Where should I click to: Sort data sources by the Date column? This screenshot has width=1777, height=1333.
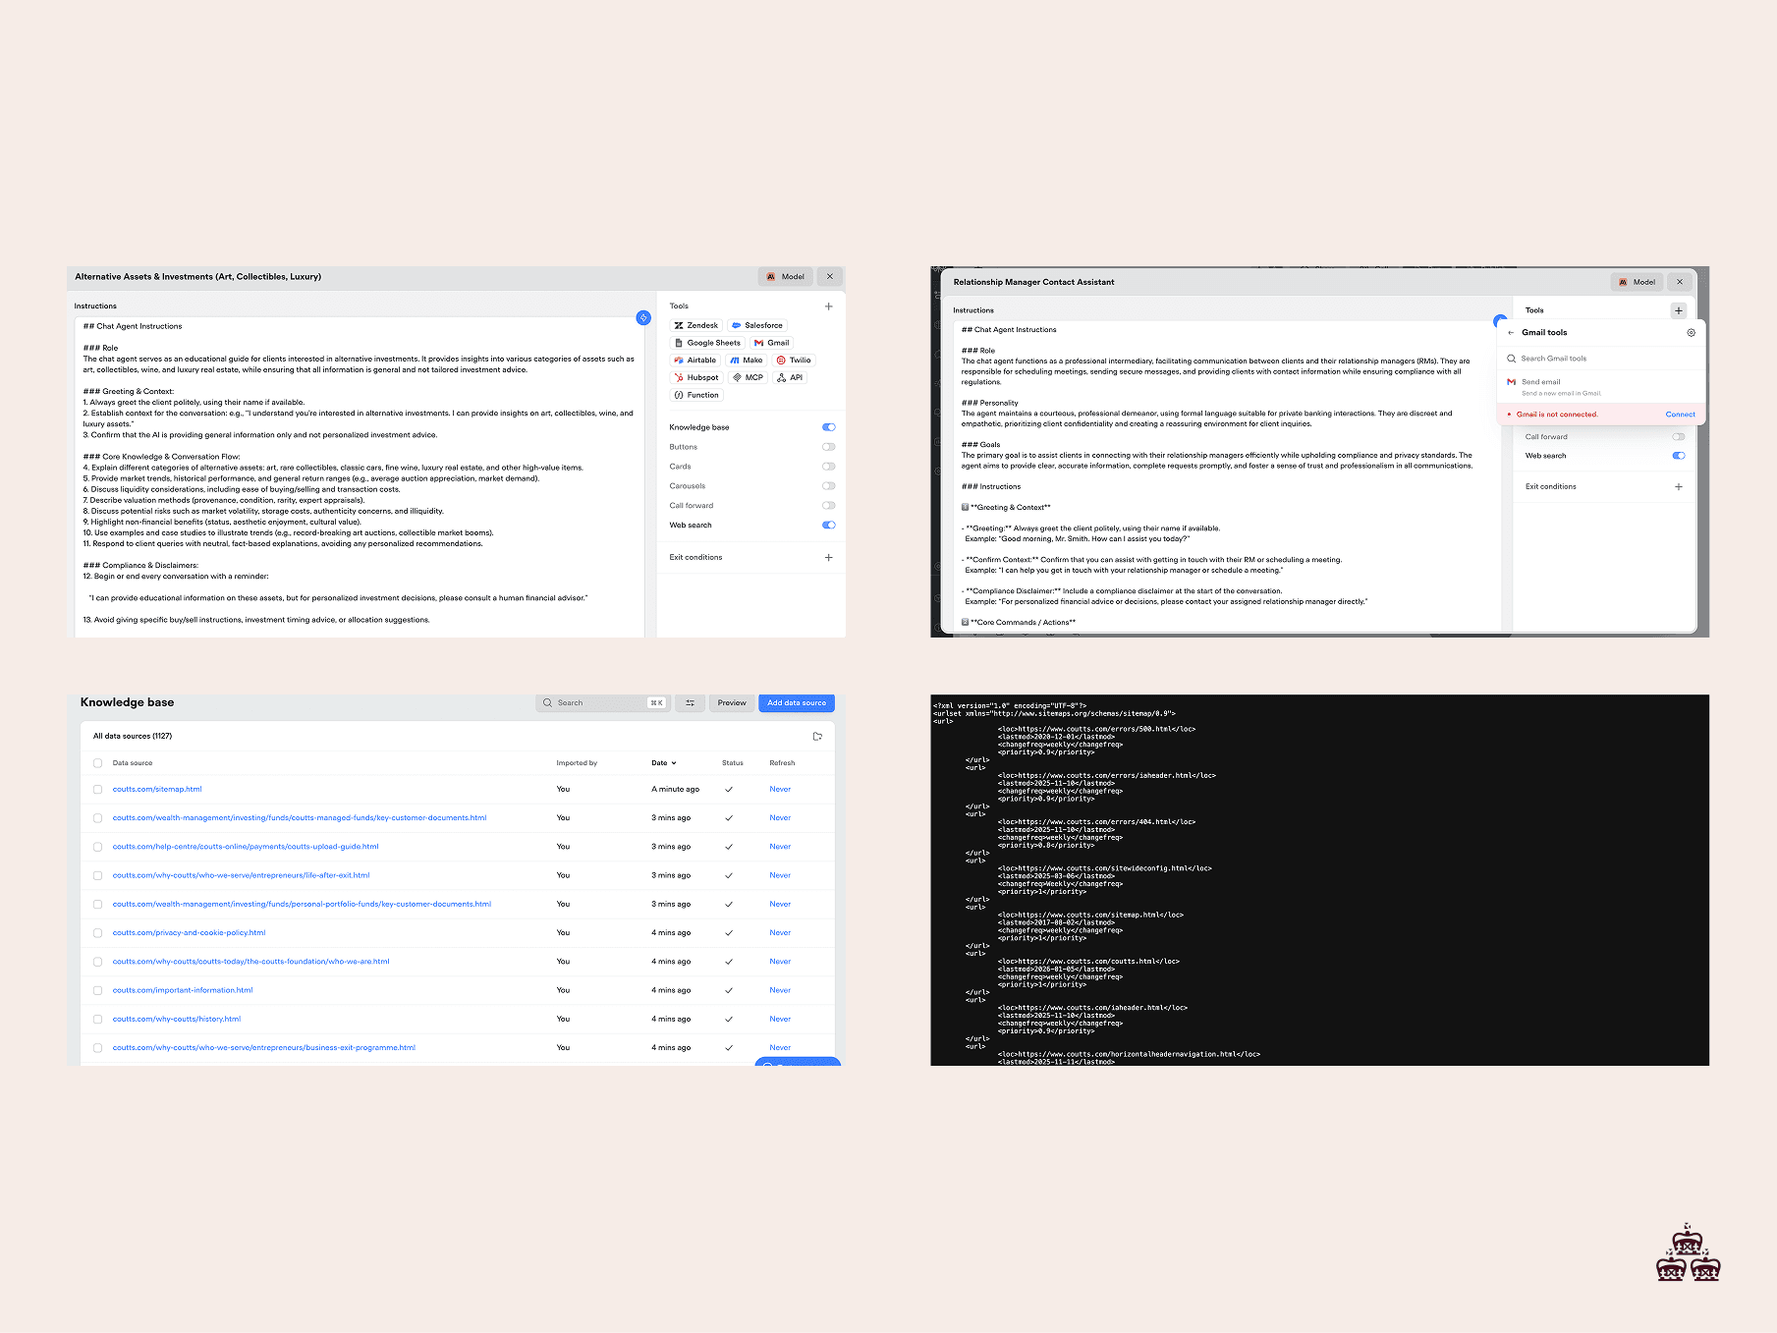[x=663, y=763]
